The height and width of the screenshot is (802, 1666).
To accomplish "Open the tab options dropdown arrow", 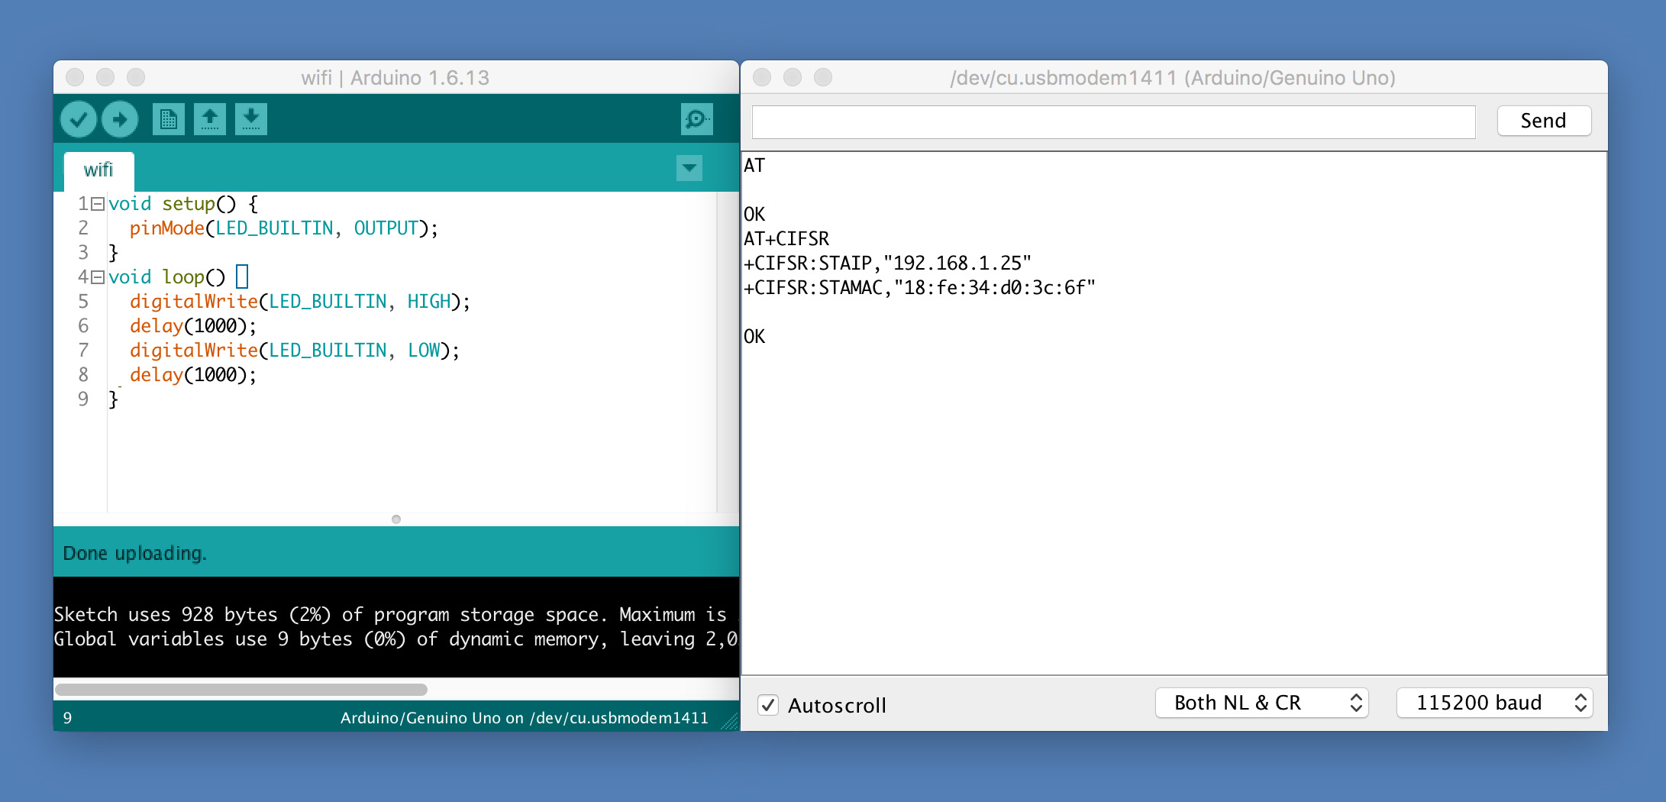I will pyautogui.click(x=689, y=168).
